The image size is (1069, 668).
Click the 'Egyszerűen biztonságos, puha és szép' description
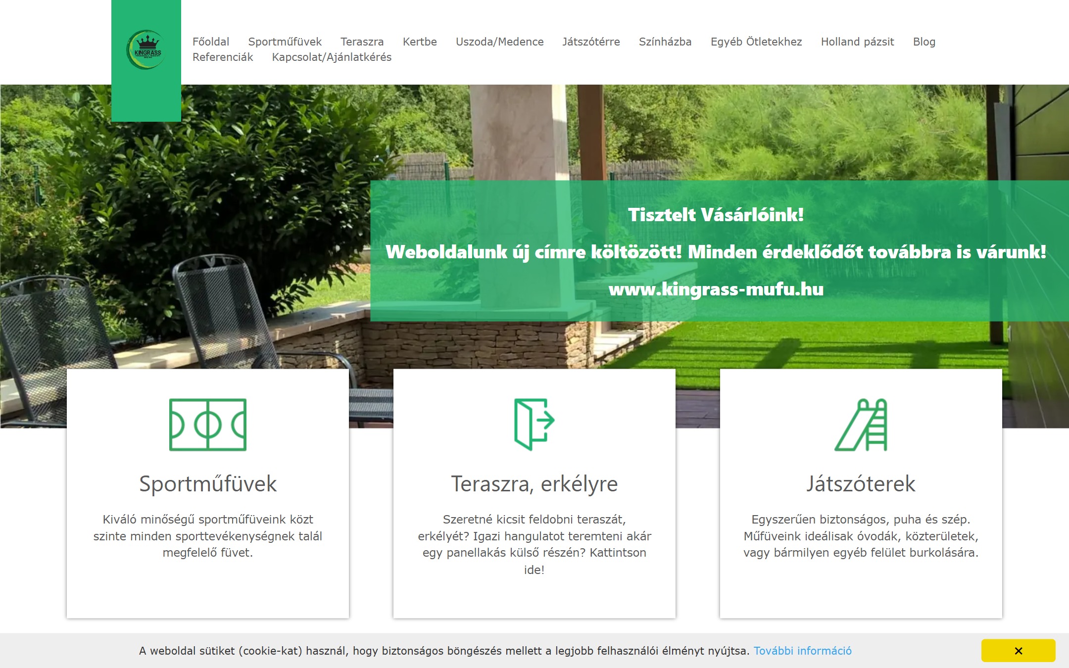[x=861, y=536]
